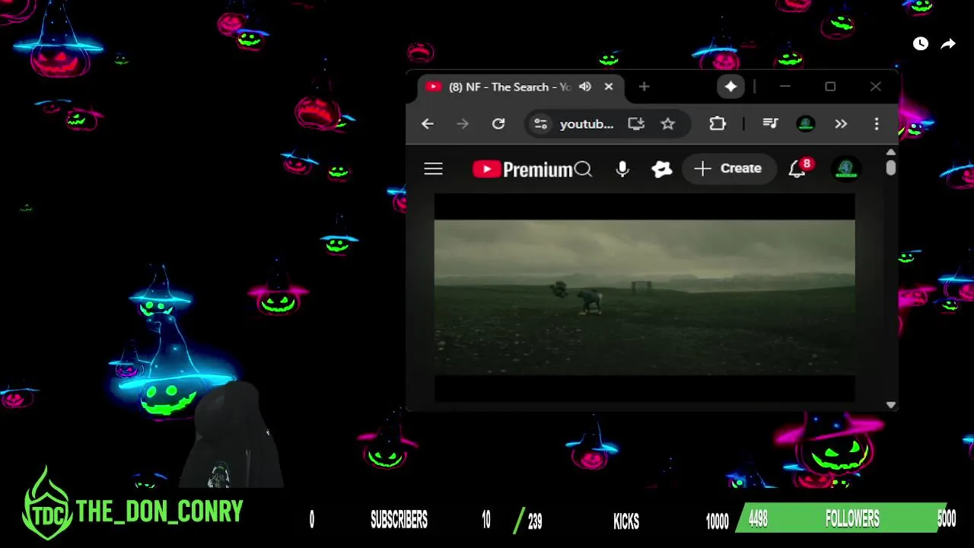
Task: Close the NF - The Search tab
Action: tap(609, 87)
